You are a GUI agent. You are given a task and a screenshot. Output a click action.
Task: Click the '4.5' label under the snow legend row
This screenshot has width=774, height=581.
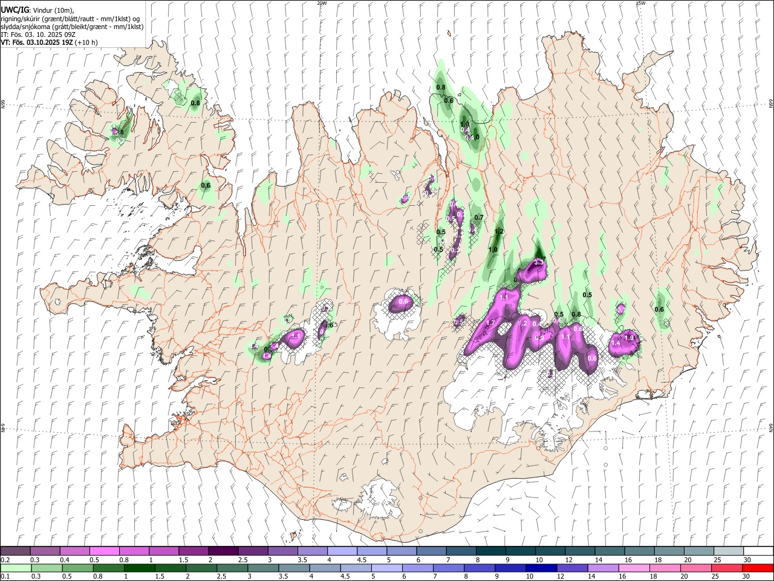(362, 560)
